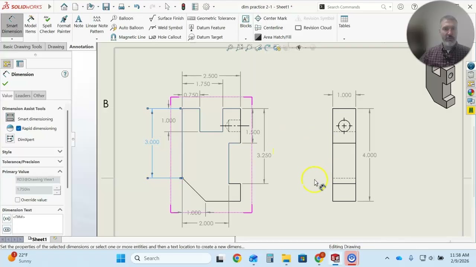The image size is (476, 267).
Task: Select the Magnetic Line tool
Action: coord(128,37)
